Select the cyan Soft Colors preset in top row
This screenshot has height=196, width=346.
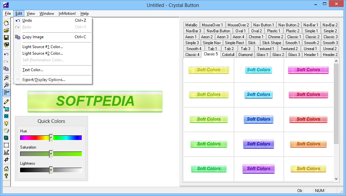click(258, 70)
